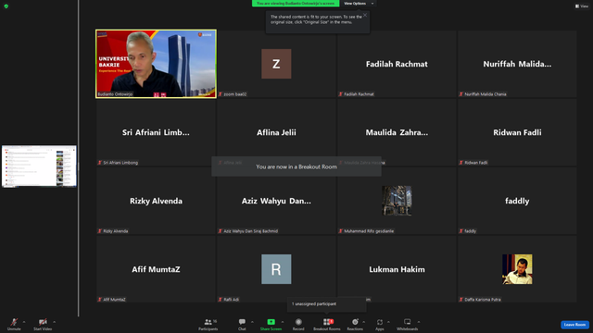Image resolution: width=593 pixels, height=333 pixels.
Task: Select the Rizky Alvenda tile
Action: pos(156,201)
